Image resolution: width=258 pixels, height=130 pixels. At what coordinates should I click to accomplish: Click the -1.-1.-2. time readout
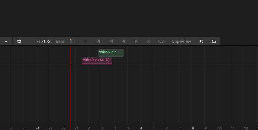(x=44, y=41)
